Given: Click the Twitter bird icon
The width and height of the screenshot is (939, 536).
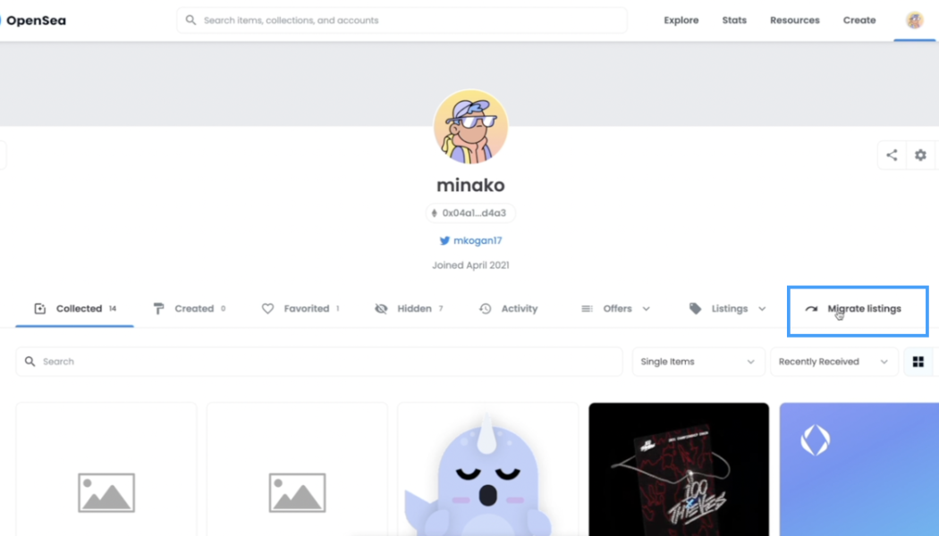Looking at the screenshot, I should pos(444,240).
